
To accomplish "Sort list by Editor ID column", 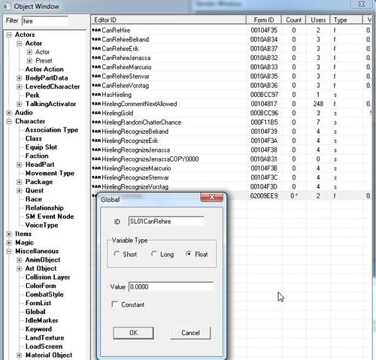I will coord(168,20).
